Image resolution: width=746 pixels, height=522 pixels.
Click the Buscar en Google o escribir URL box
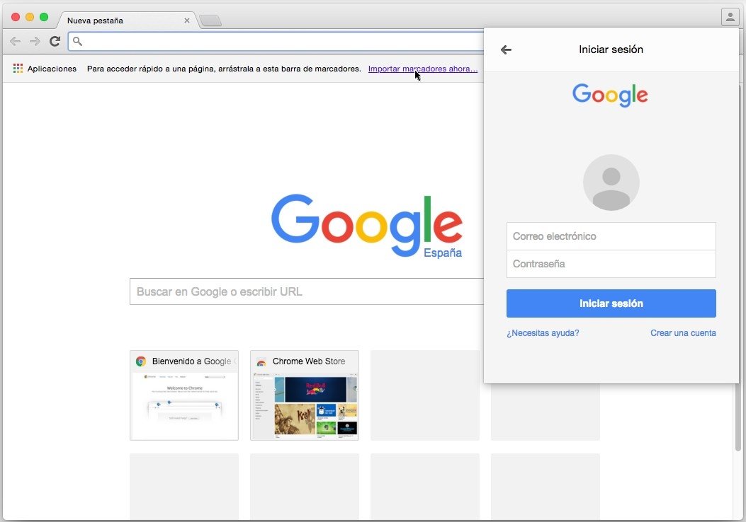pyautogui.click(x=307, y=291)
